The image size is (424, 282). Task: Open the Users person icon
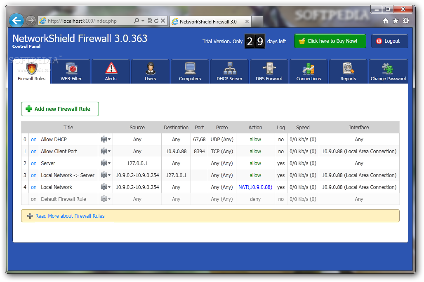pos(151,68)
